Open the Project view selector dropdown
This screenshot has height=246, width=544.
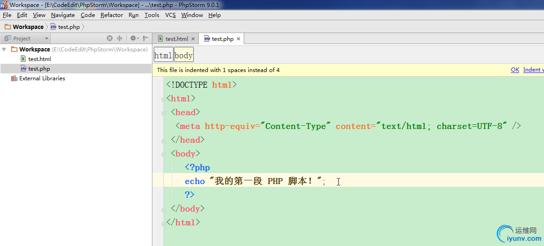pyautogui.click(x=46, y=39)
